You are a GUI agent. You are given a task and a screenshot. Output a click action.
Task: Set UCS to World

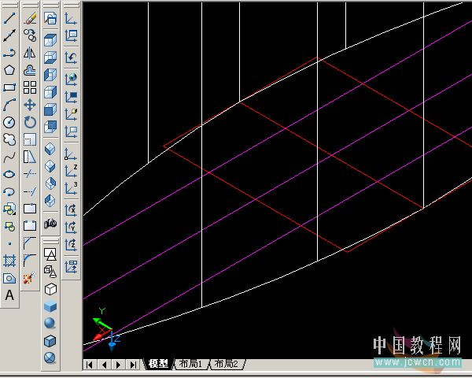[x=71, y=79]
